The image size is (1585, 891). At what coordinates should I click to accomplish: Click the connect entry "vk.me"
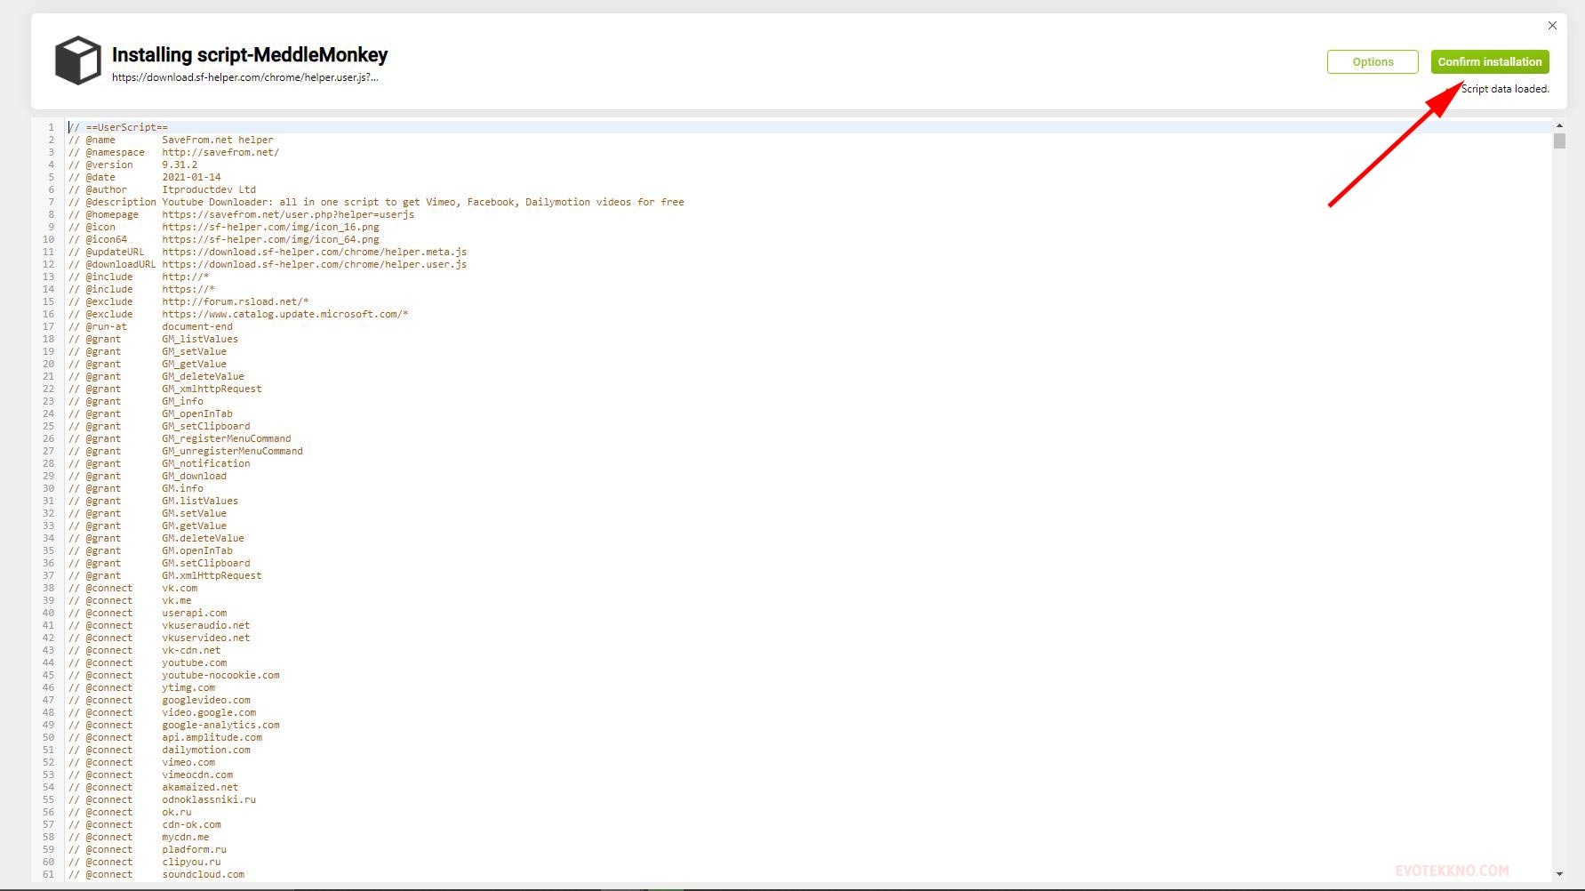pos(177,600)
